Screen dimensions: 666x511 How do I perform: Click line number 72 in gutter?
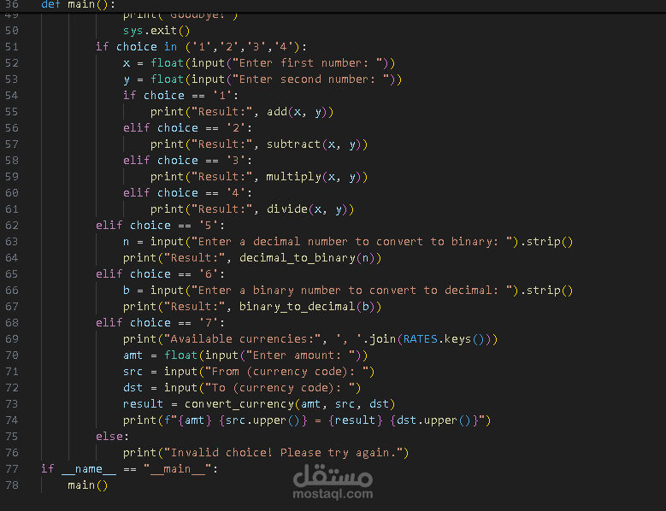12,388
